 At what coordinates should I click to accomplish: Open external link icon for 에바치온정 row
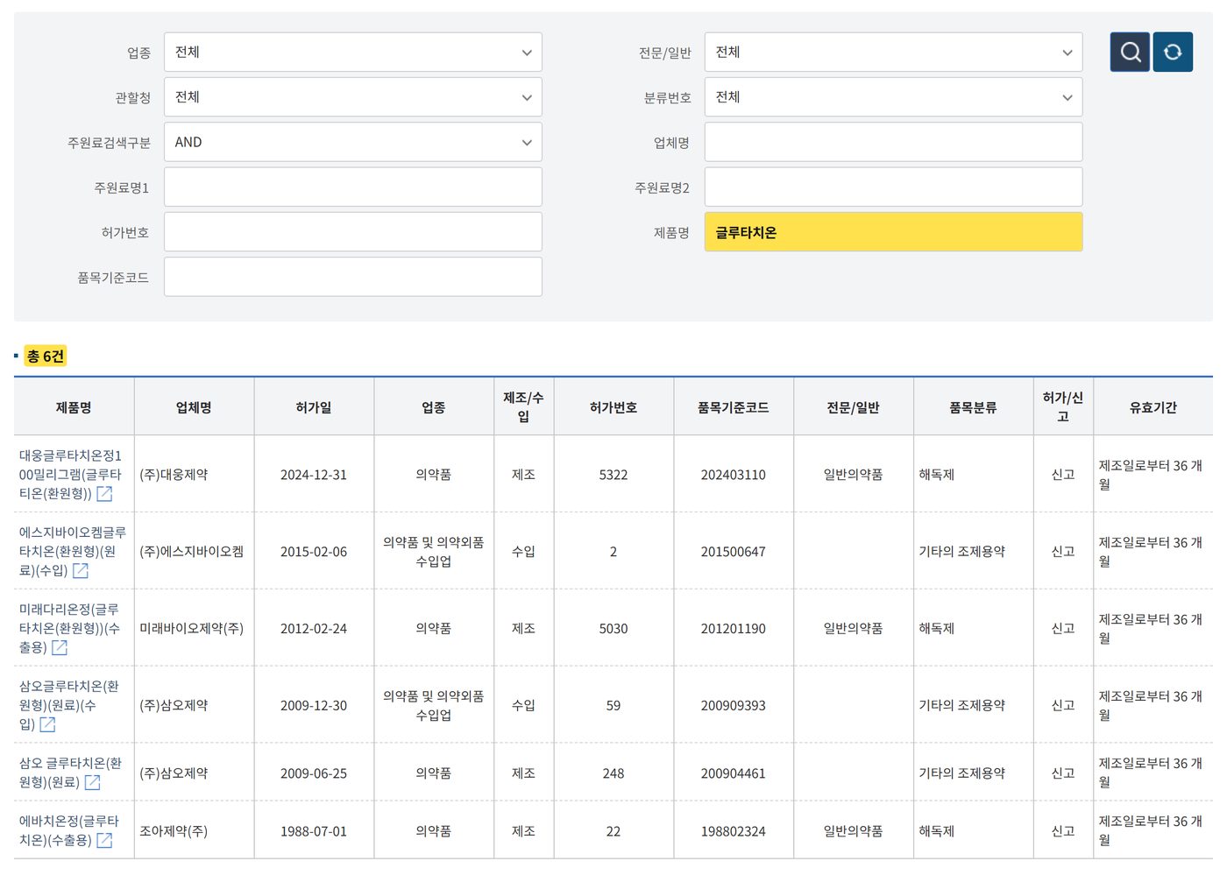coord(104,841)
